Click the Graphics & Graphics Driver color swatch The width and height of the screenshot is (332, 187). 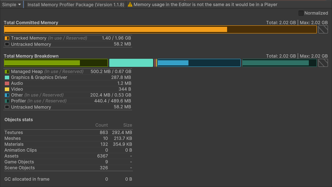(7, 78)
